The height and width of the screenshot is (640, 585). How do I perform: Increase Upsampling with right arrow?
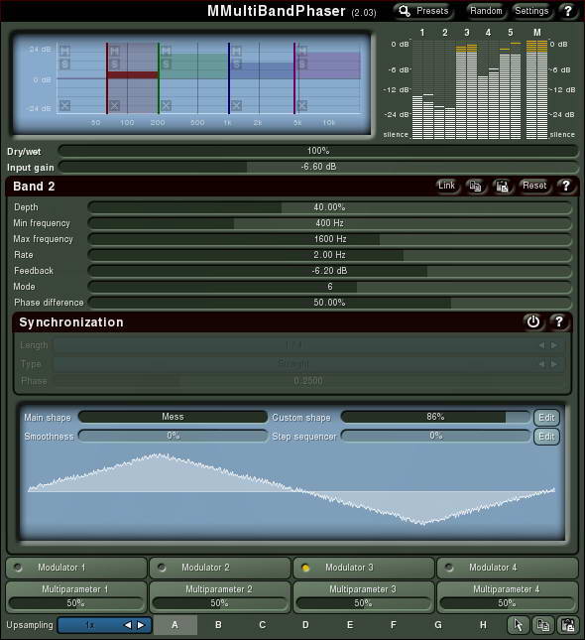click(x=141, y=625)
